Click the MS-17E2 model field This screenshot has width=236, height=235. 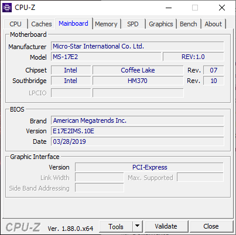point(106,57)
